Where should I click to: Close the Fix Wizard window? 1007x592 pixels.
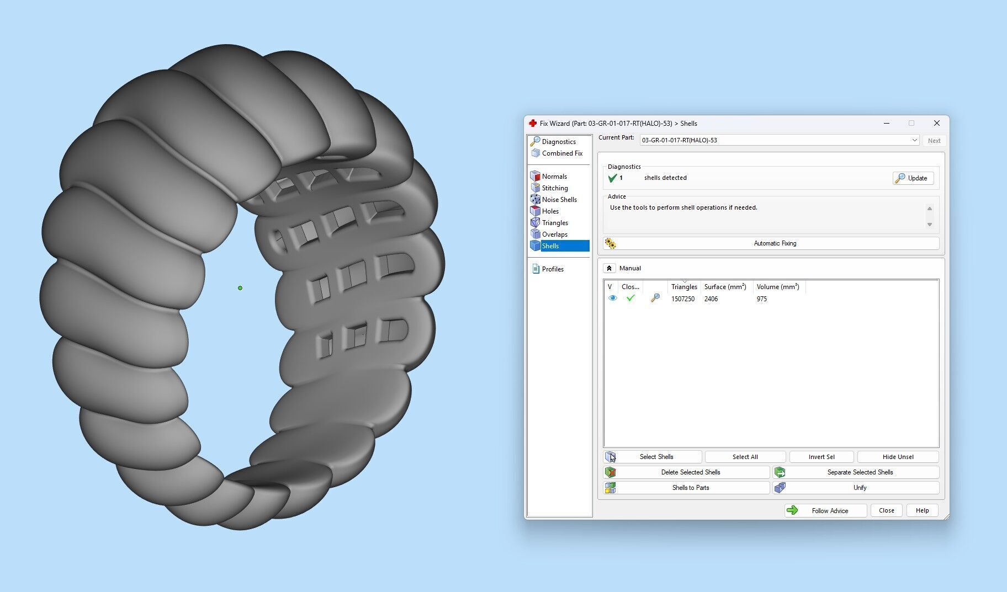coord(936,123)
